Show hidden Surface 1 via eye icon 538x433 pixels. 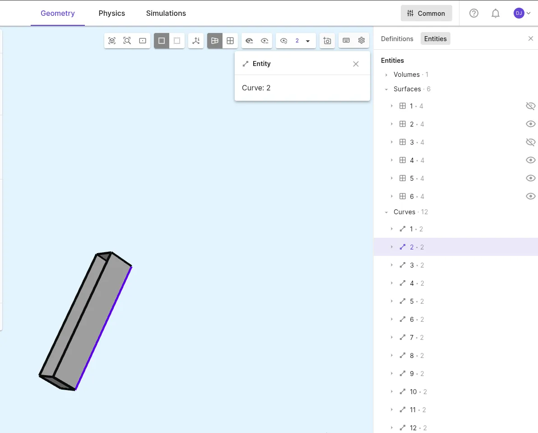pyautogui.click(x=530, y=106)
